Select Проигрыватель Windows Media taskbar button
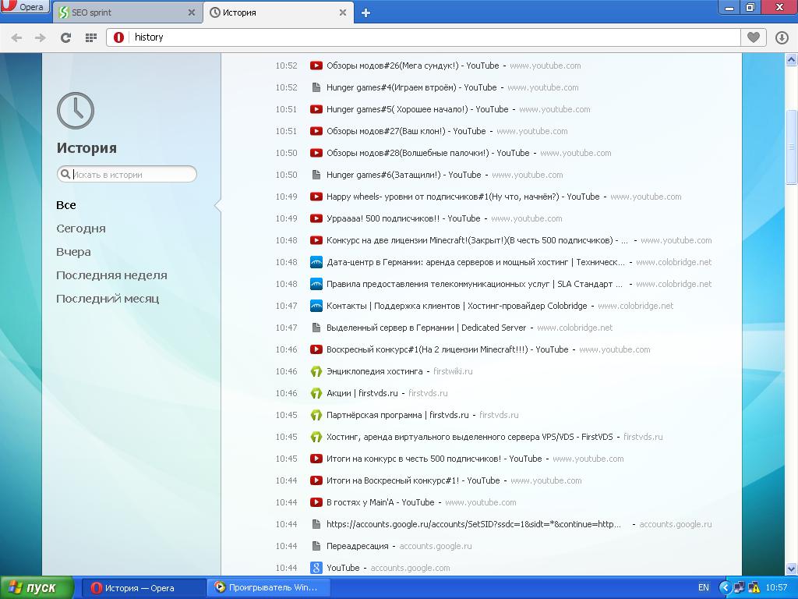Viewport: 798px width, 599px height. coord(269,588)
